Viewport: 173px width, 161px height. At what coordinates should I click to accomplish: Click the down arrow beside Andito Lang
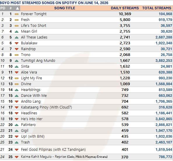(x=17, y=101)
